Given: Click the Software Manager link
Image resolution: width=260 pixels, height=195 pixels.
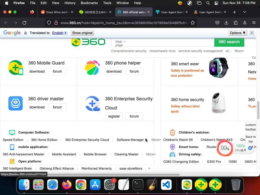Looking at the screenshot, I should (130, 140).
